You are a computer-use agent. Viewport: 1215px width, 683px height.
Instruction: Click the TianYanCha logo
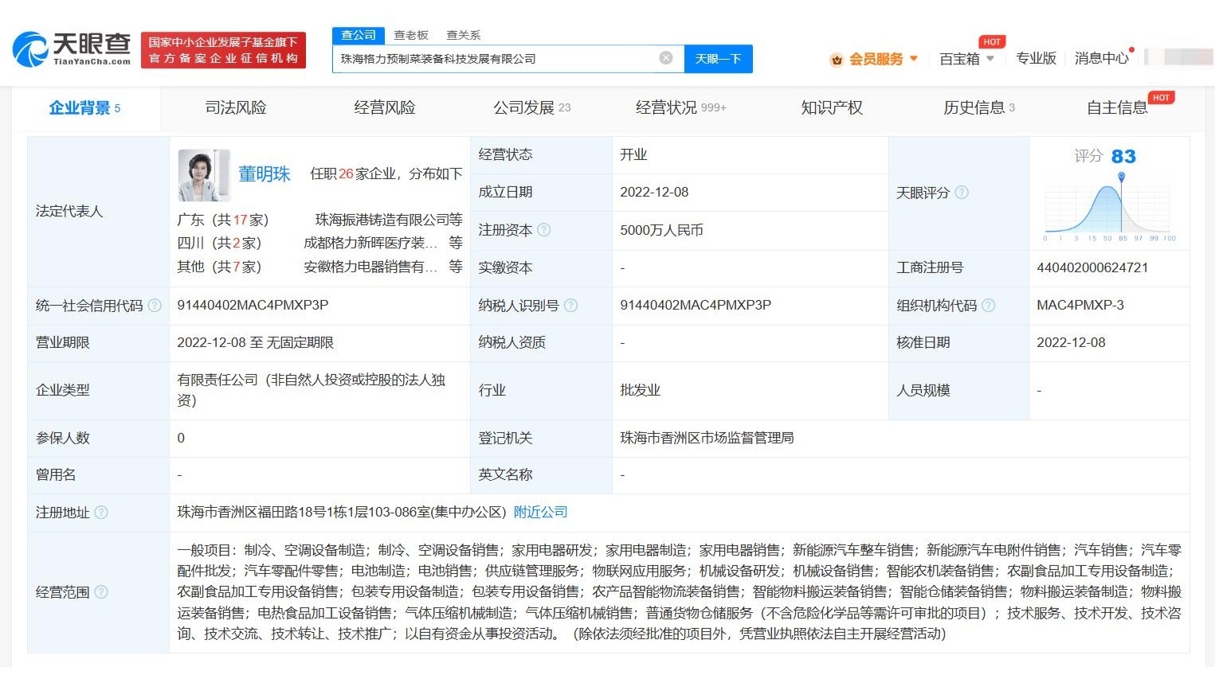72,49
